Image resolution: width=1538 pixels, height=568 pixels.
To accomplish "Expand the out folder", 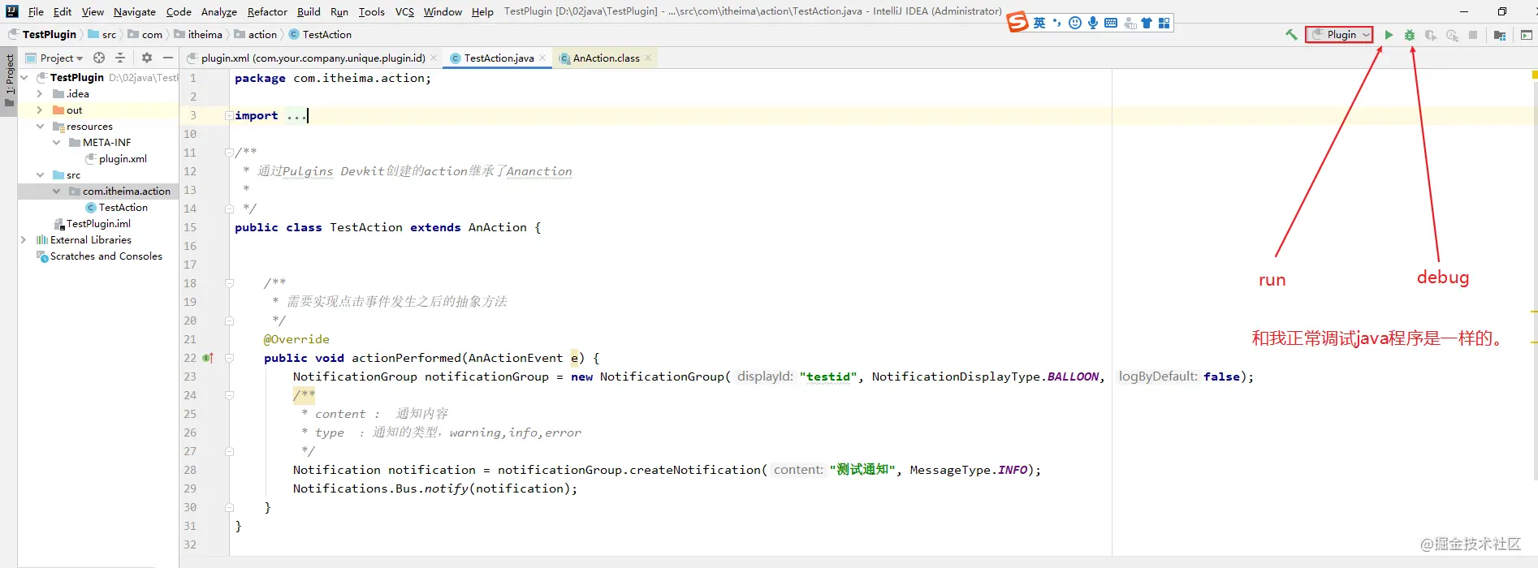I will click(x=40, y=110).
